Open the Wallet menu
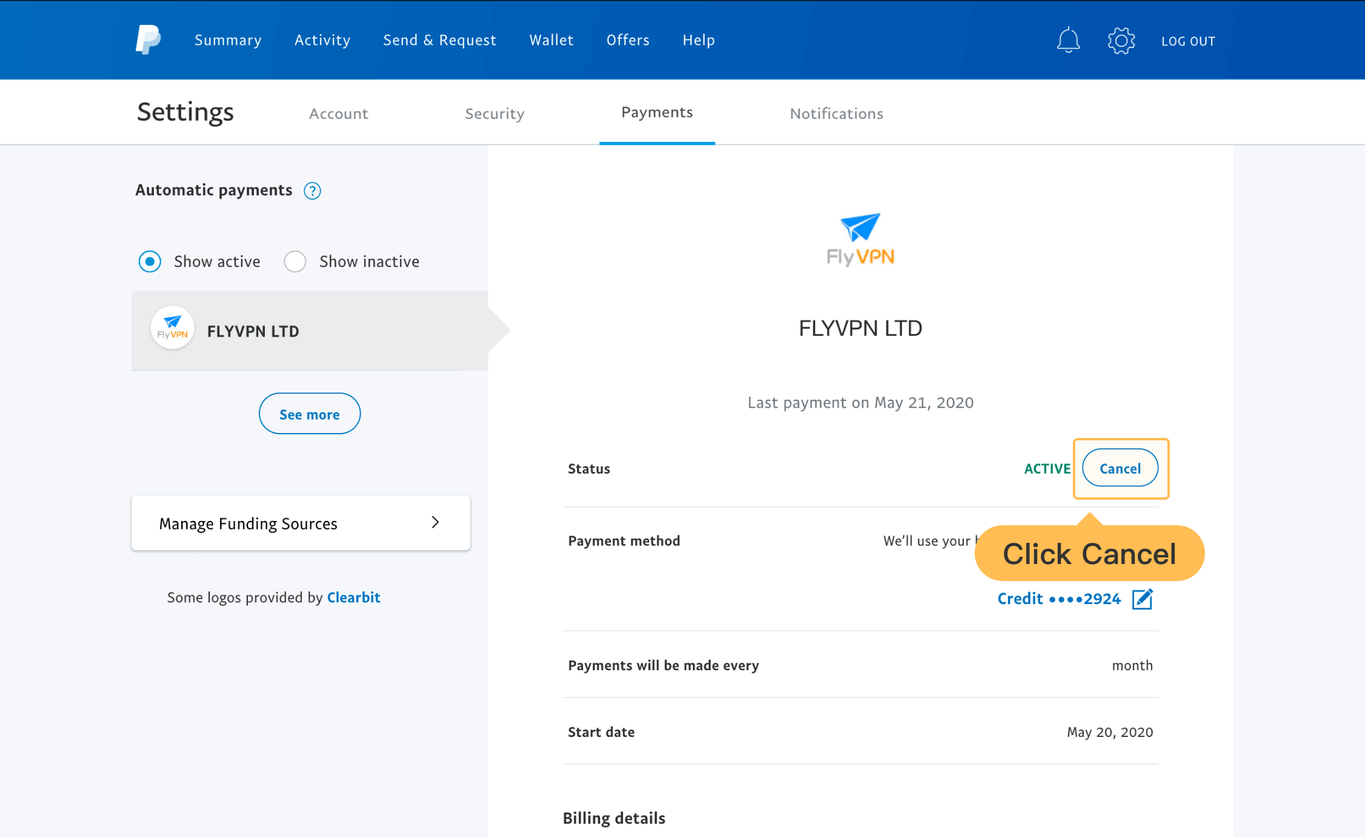 tap(551, 39)
